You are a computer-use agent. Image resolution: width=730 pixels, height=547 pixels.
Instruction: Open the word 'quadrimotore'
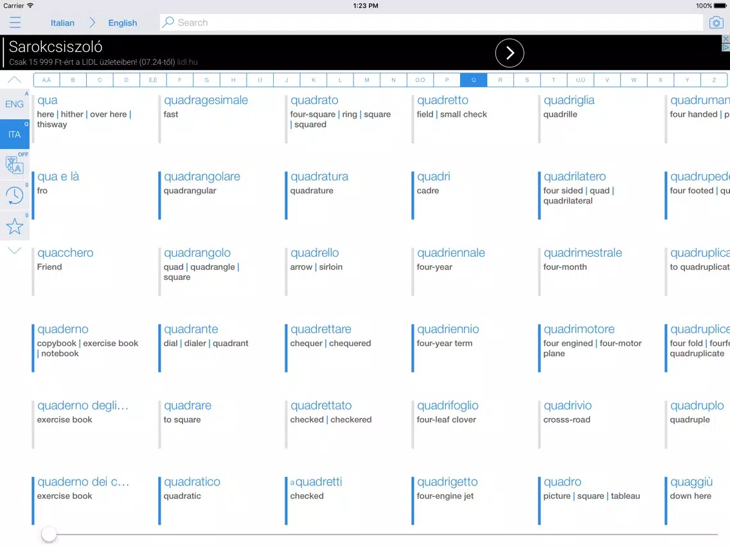coord(579,329)
